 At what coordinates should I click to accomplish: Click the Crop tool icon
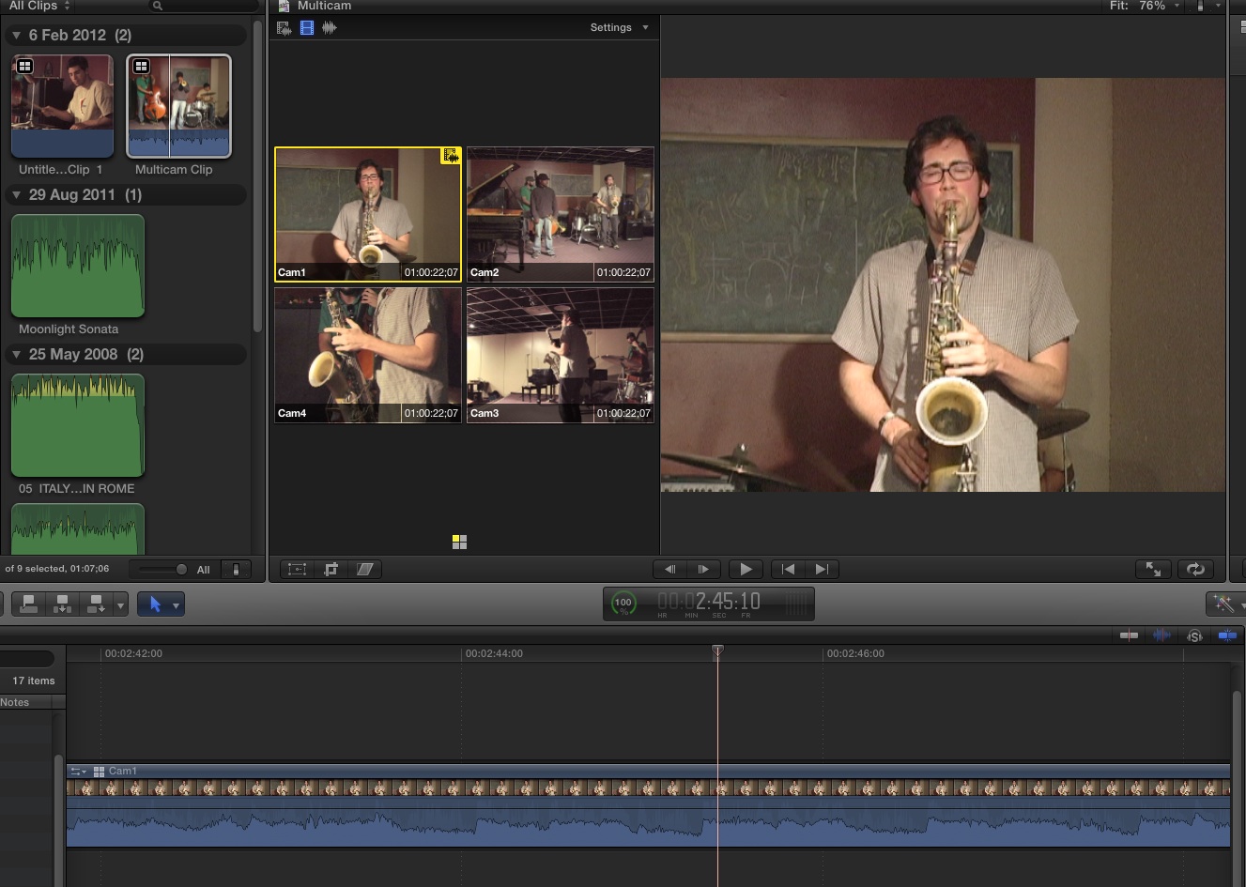click(x=331, y=569)
